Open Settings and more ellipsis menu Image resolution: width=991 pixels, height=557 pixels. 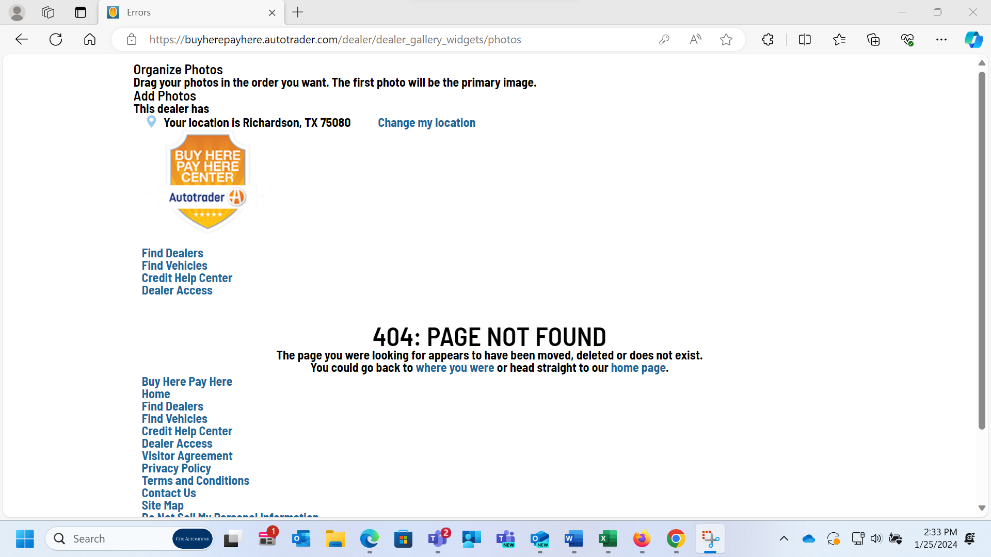tap(941, 40)
